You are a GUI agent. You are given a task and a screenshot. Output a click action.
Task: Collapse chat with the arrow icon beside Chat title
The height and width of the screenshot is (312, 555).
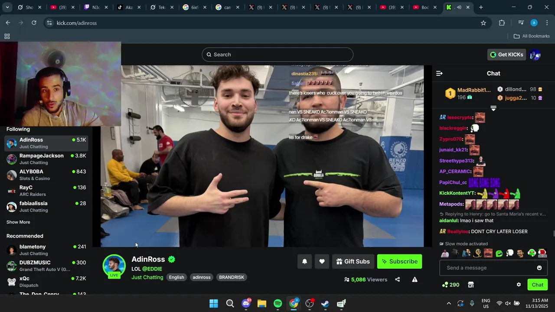click(x=439, y=73)
